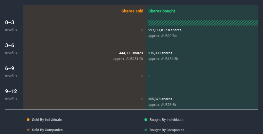Viewport: 263px width, 134px height.
Task: Select the Bought By Companies legend label
Action: [167, 130]
